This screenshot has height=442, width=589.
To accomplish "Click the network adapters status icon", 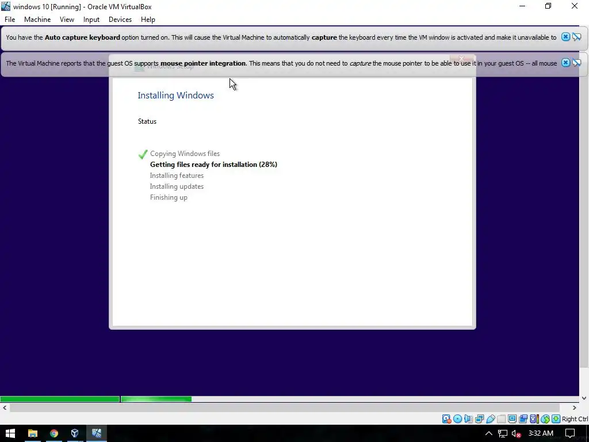I will [479, 419].
